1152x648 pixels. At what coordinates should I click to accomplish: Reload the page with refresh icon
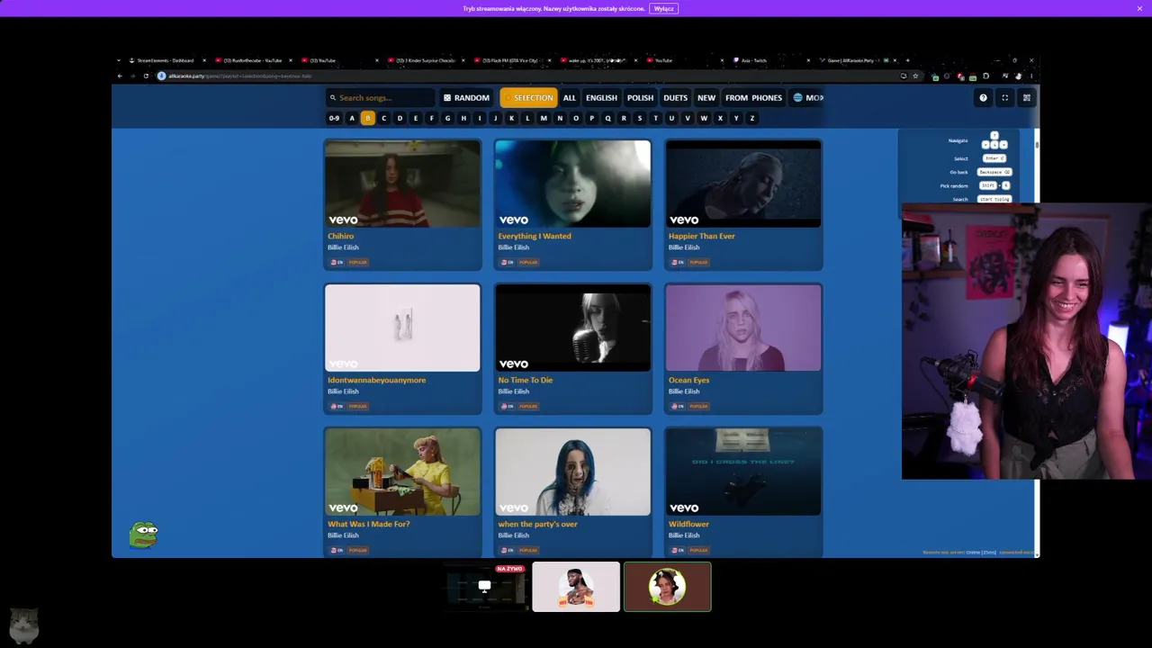click(x=146, y=76)
